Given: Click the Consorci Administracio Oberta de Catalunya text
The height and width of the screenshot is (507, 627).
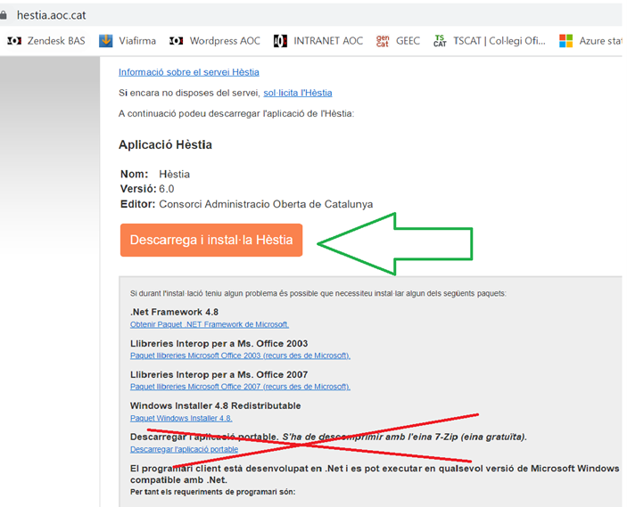Looking at the screenshot, I should tap(266, 204).
